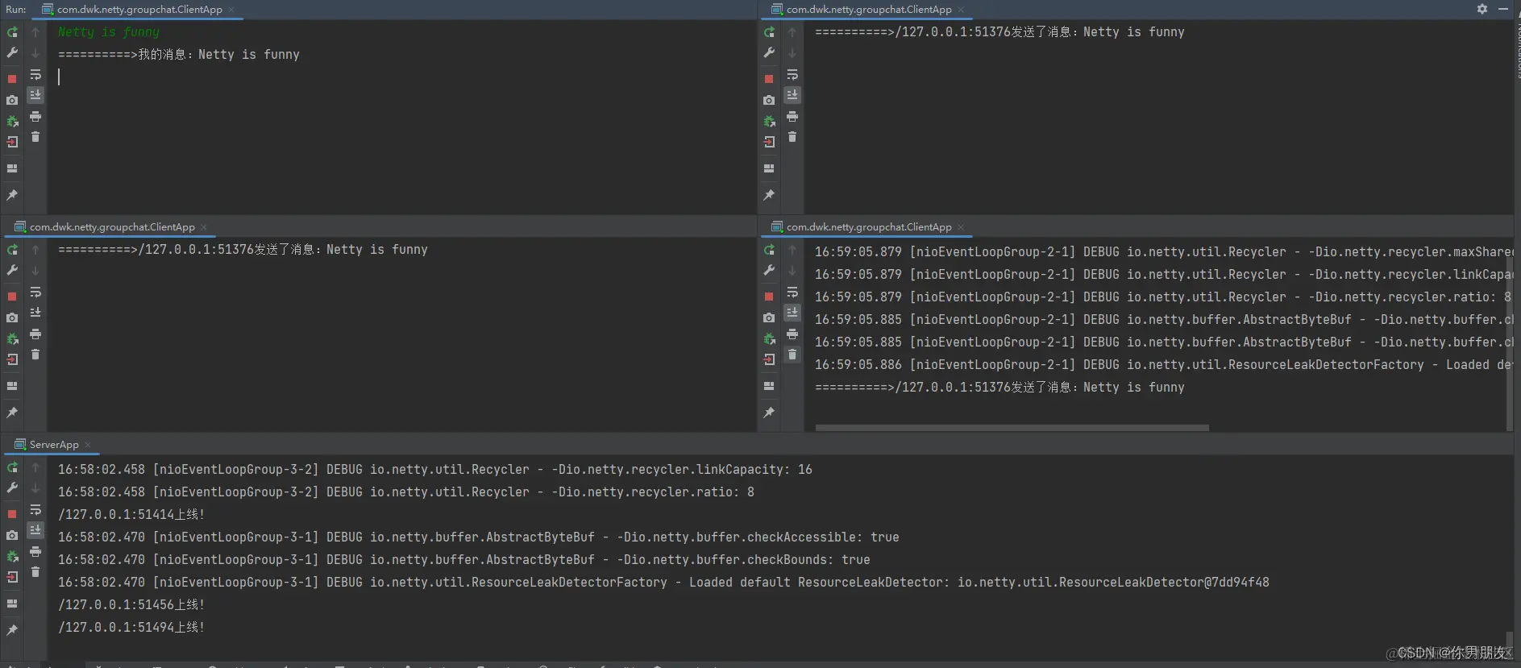Close the middle-right ClientApp tab
1521x668 pixels.
coord(961,227)
